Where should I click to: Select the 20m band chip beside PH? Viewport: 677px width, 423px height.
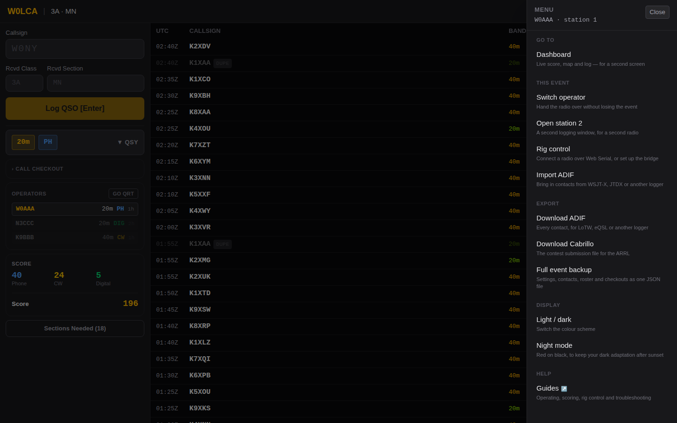23,142
